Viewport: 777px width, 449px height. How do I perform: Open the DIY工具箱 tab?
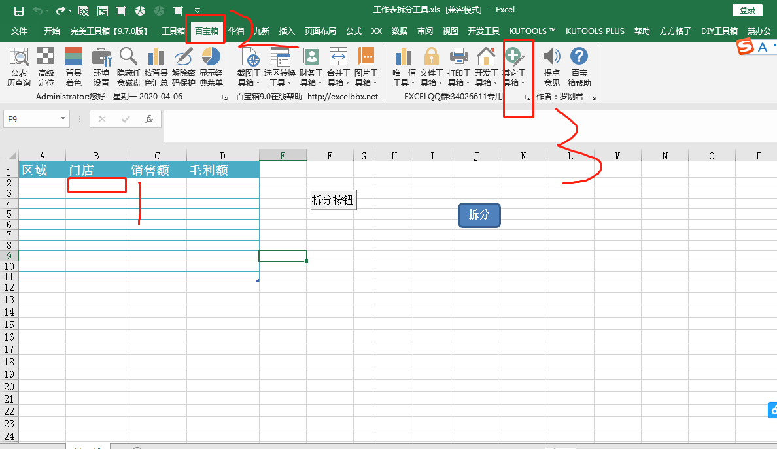[719, 31]
